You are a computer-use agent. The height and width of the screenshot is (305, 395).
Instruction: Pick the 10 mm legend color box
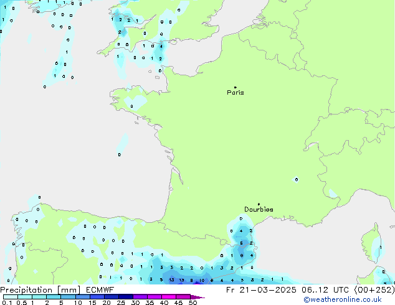coord(82,297)
